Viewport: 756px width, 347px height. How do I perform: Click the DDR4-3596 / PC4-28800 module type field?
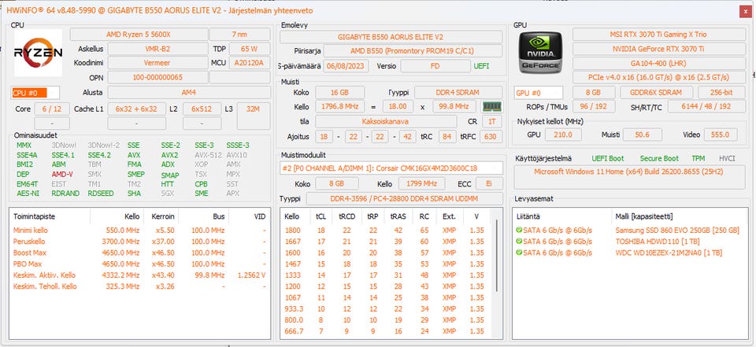point(404,198)
